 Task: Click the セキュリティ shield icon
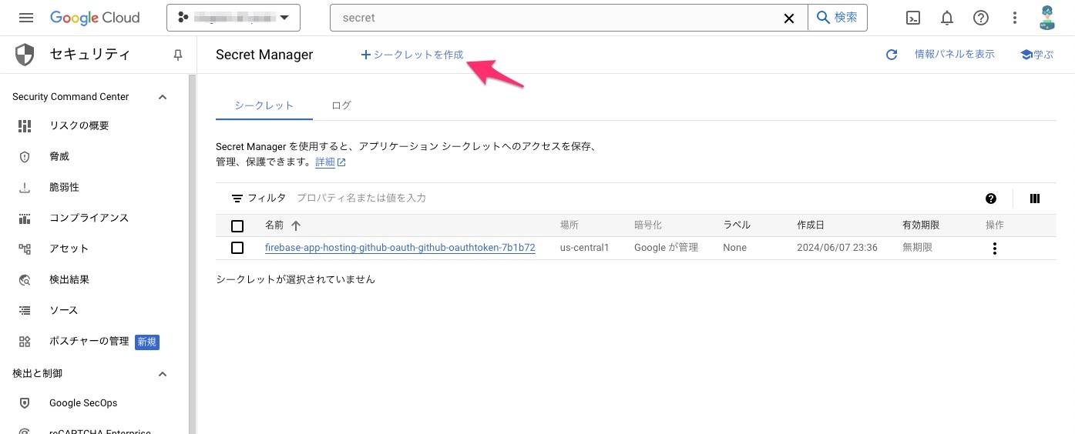(25, 55)
